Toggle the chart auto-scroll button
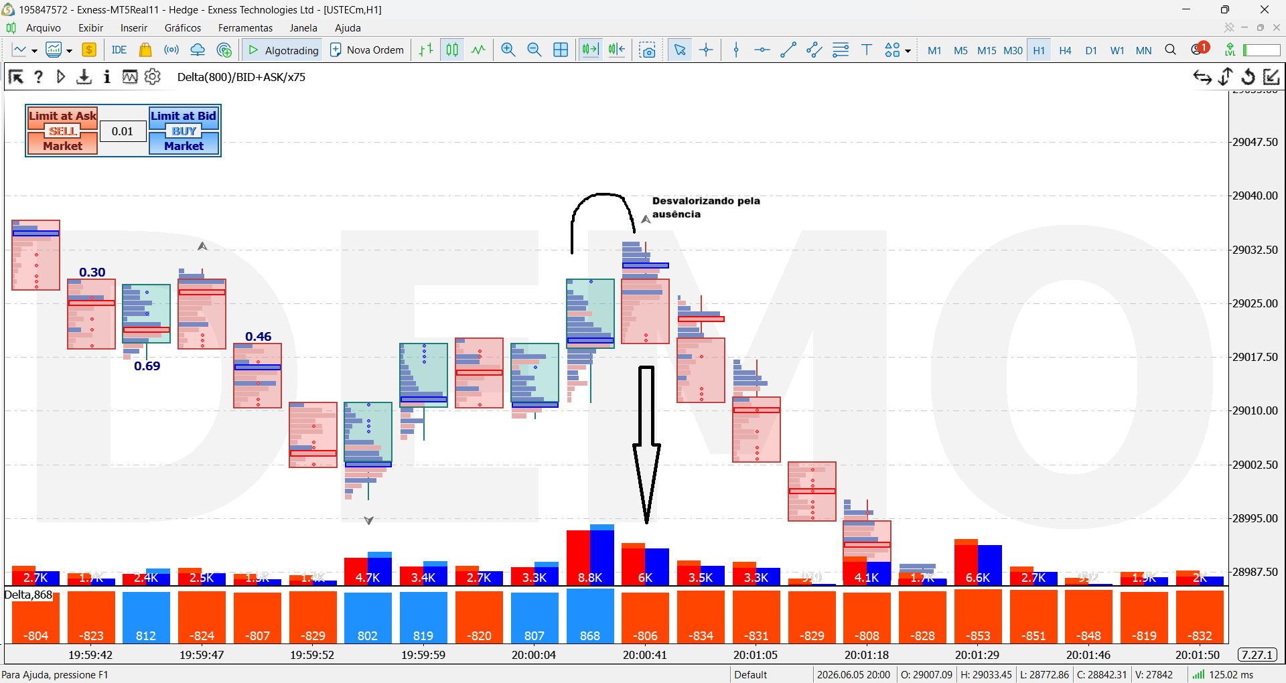Viewport: 1286px width, 683px height. tap(590, 50)
